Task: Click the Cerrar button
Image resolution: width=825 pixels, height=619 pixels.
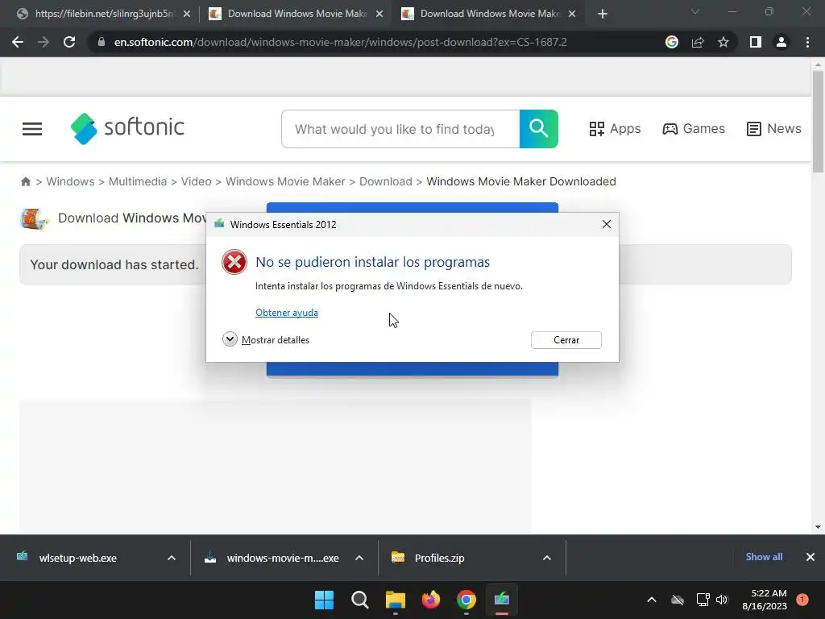Action: point(566,340)
